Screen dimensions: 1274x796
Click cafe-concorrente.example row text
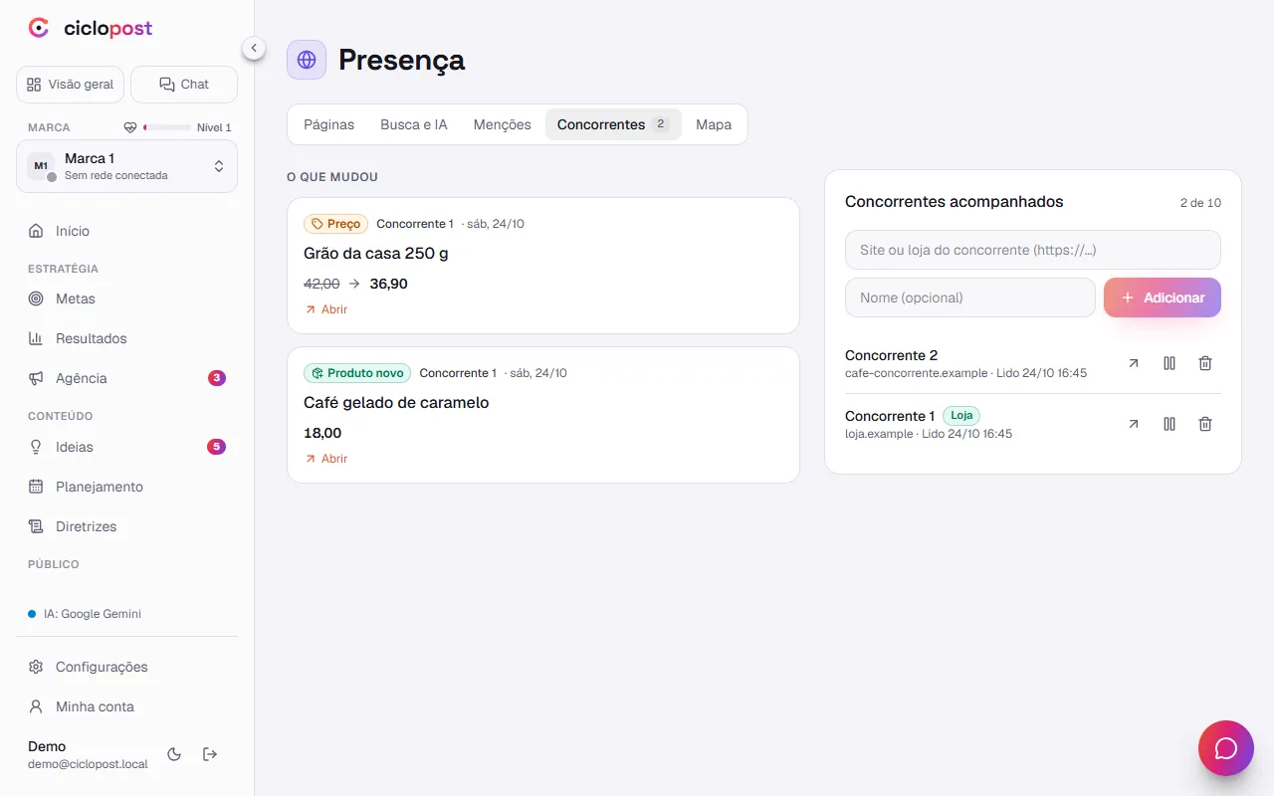965,373
